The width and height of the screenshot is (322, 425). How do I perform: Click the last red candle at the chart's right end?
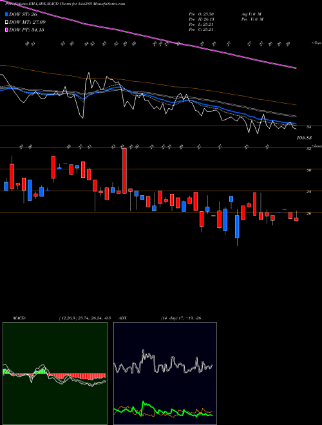296,220
